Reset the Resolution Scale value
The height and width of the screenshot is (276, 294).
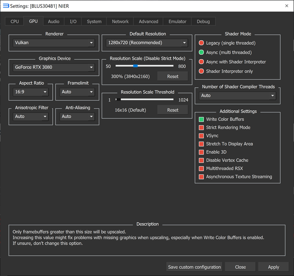point(173,76)
